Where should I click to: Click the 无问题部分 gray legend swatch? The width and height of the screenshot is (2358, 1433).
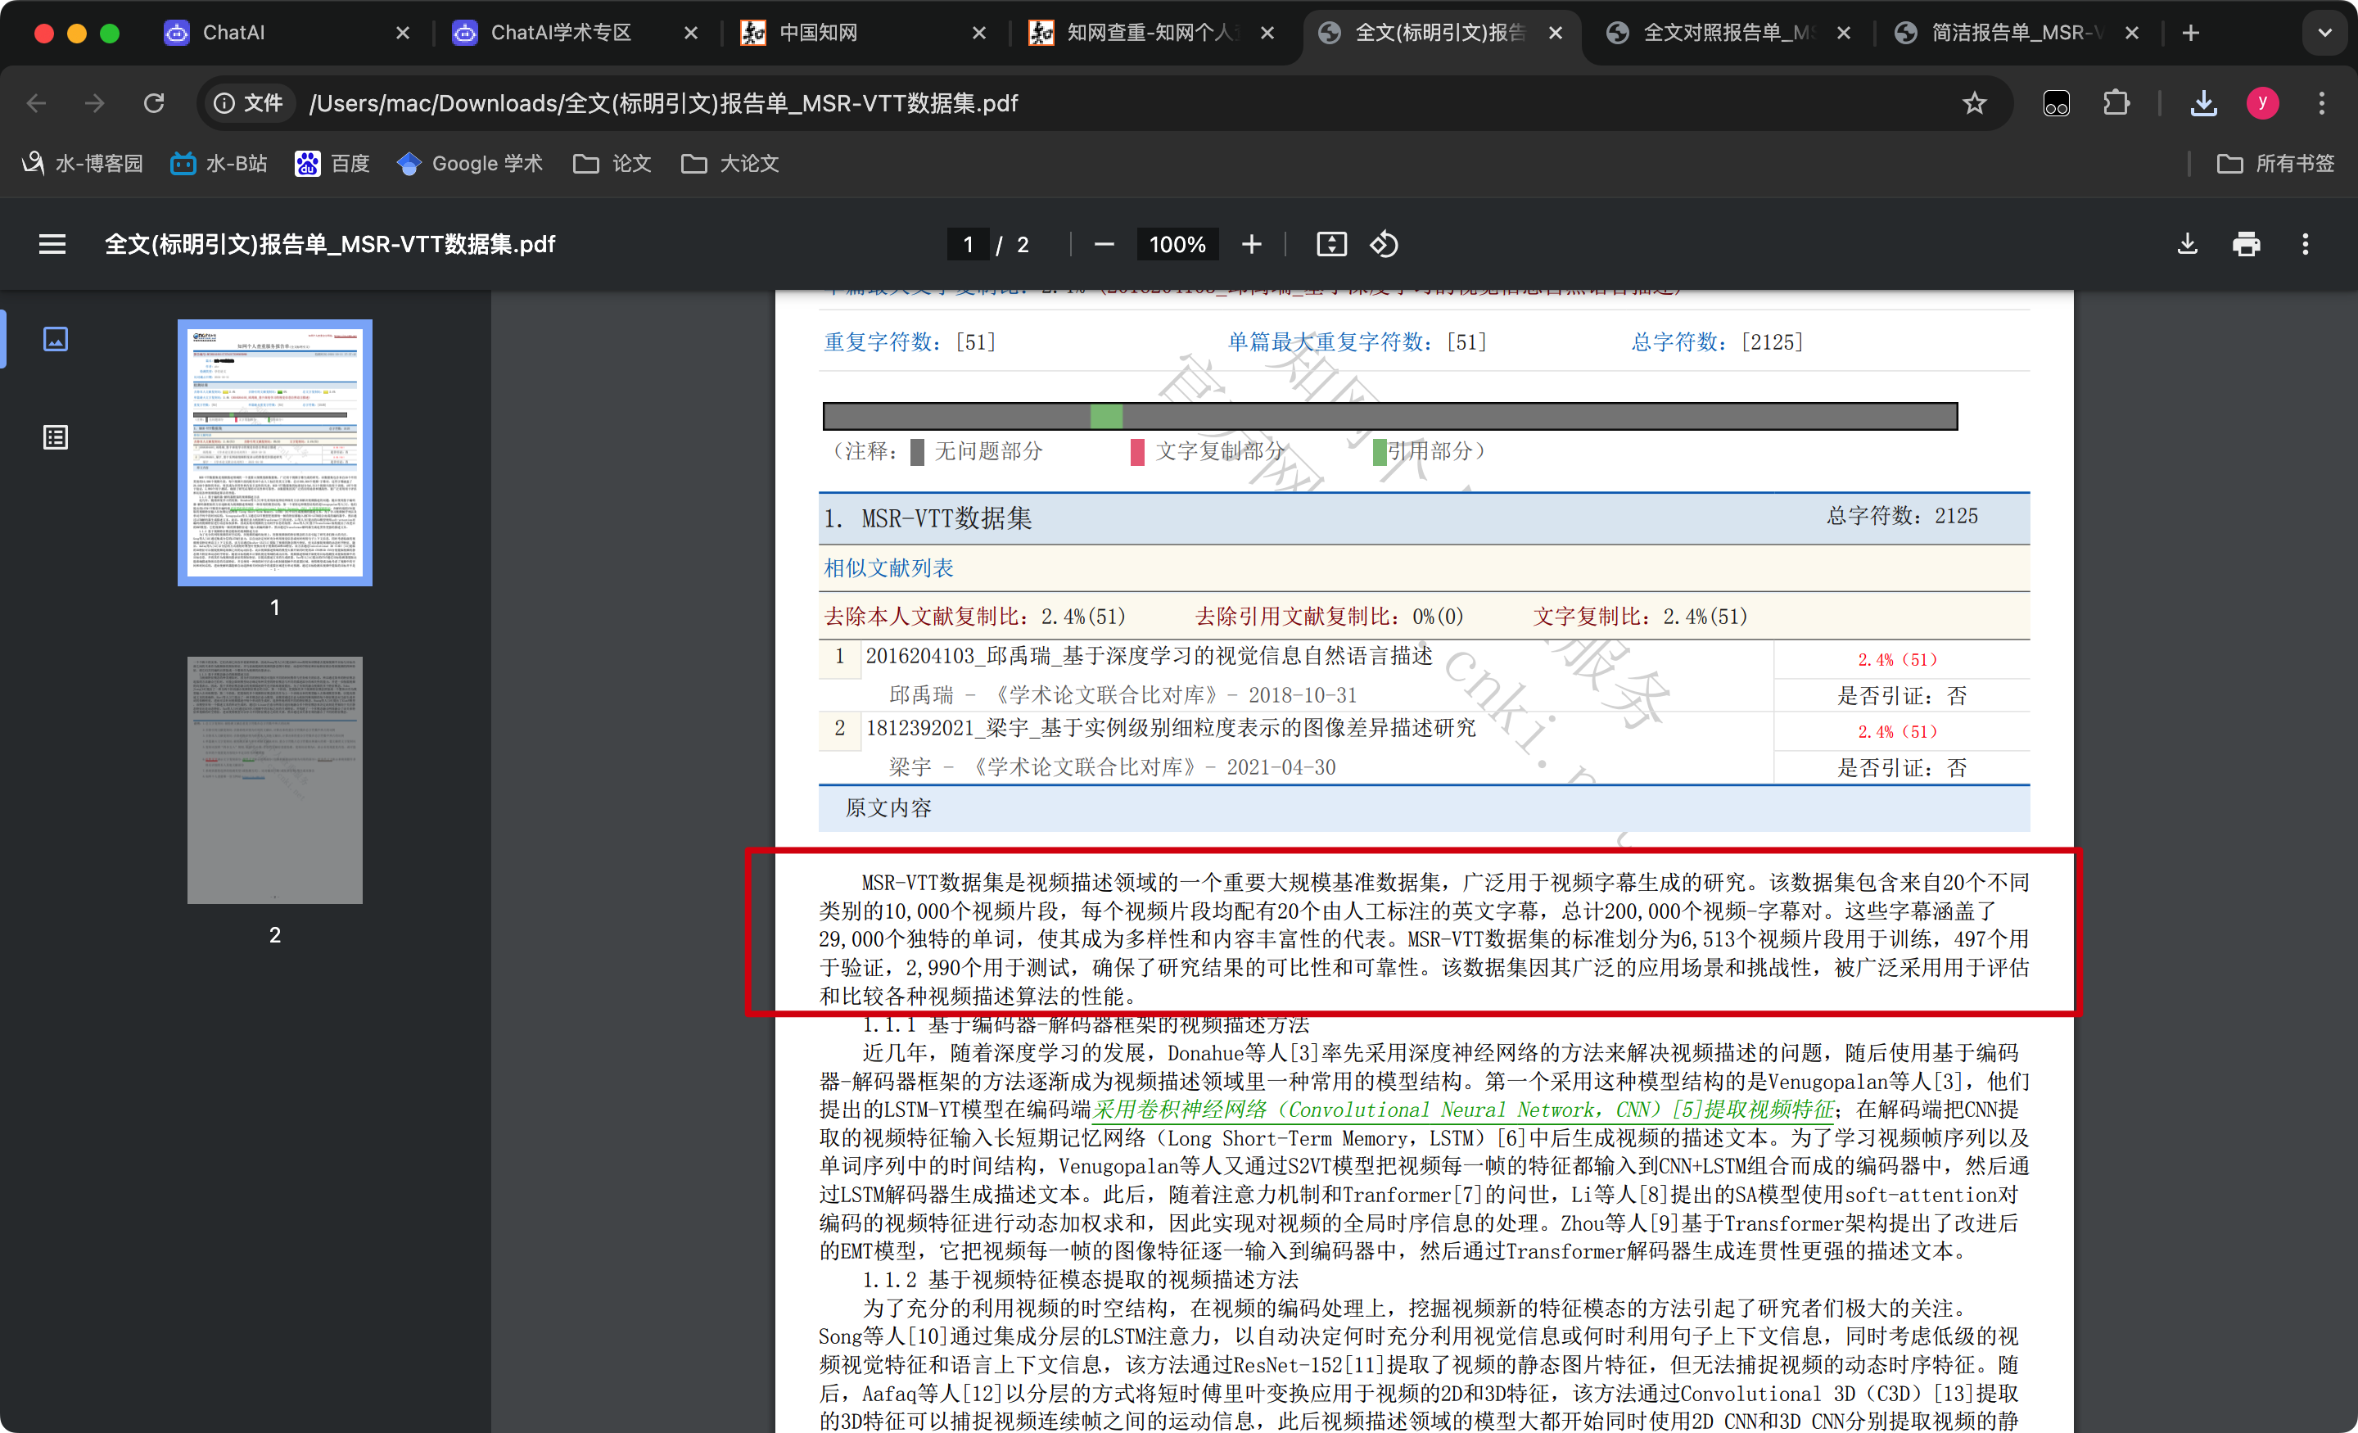(917, 452)
